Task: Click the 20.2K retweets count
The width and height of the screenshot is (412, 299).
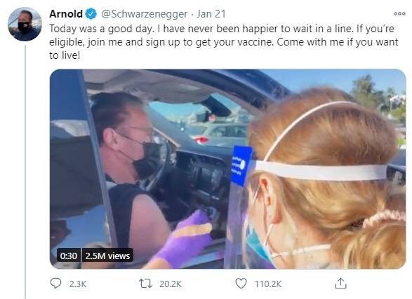Action: coord(171,284)
